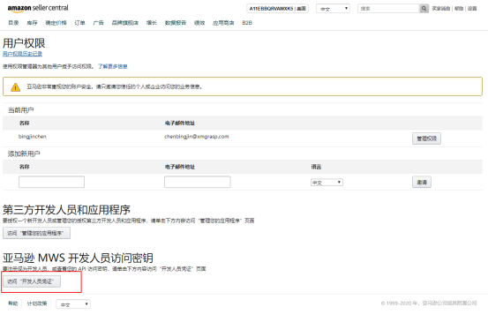Click 访问 "管理您的应用程序" button
The image size is (488, 322).
[x=36, y=233]
